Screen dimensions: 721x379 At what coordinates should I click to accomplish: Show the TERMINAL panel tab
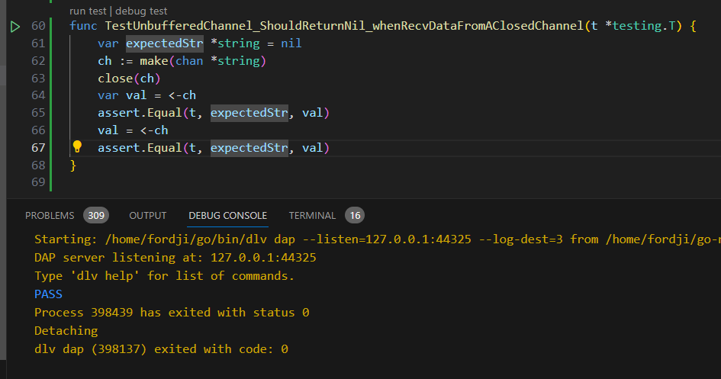[x=312, y=216]
